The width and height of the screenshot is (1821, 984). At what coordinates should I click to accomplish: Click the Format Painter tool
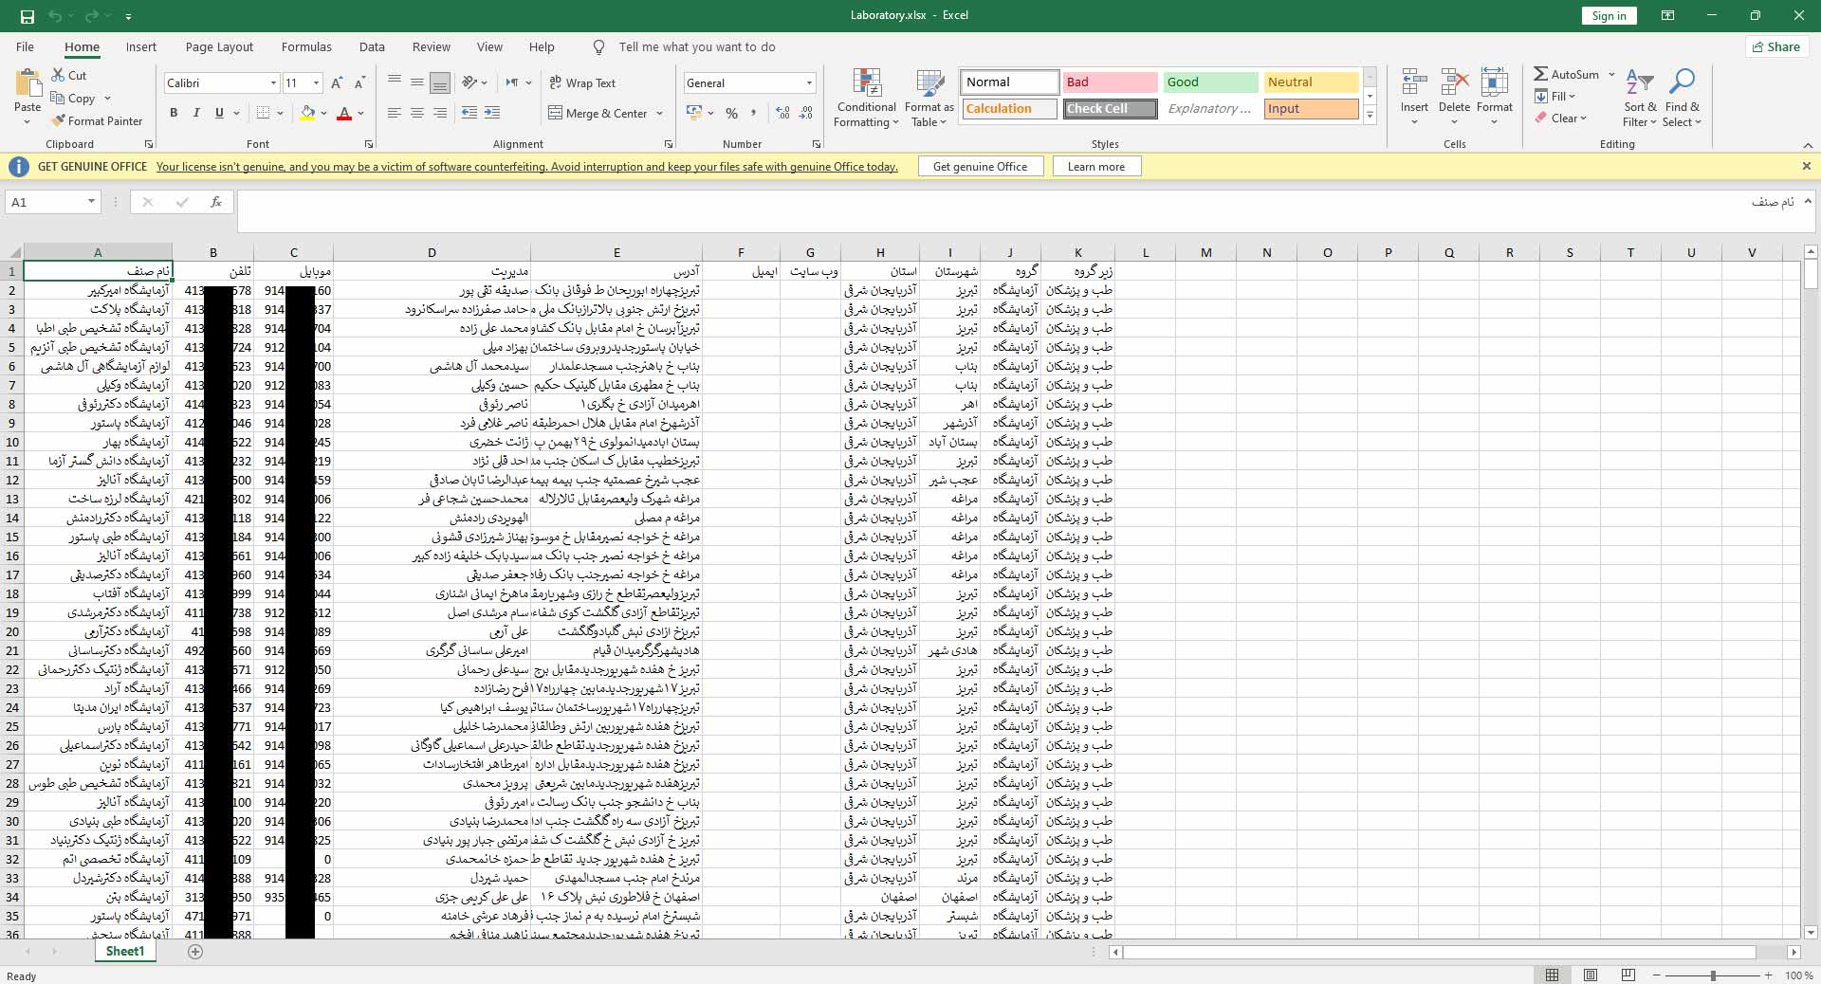coord(97,121)
